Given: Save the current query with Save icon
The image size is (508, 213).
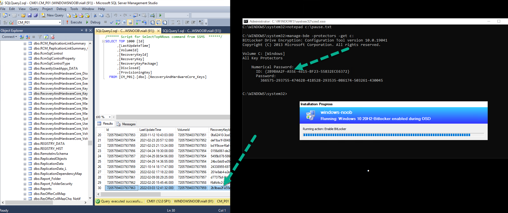Looking at the screenshot, I should [30, 15].
